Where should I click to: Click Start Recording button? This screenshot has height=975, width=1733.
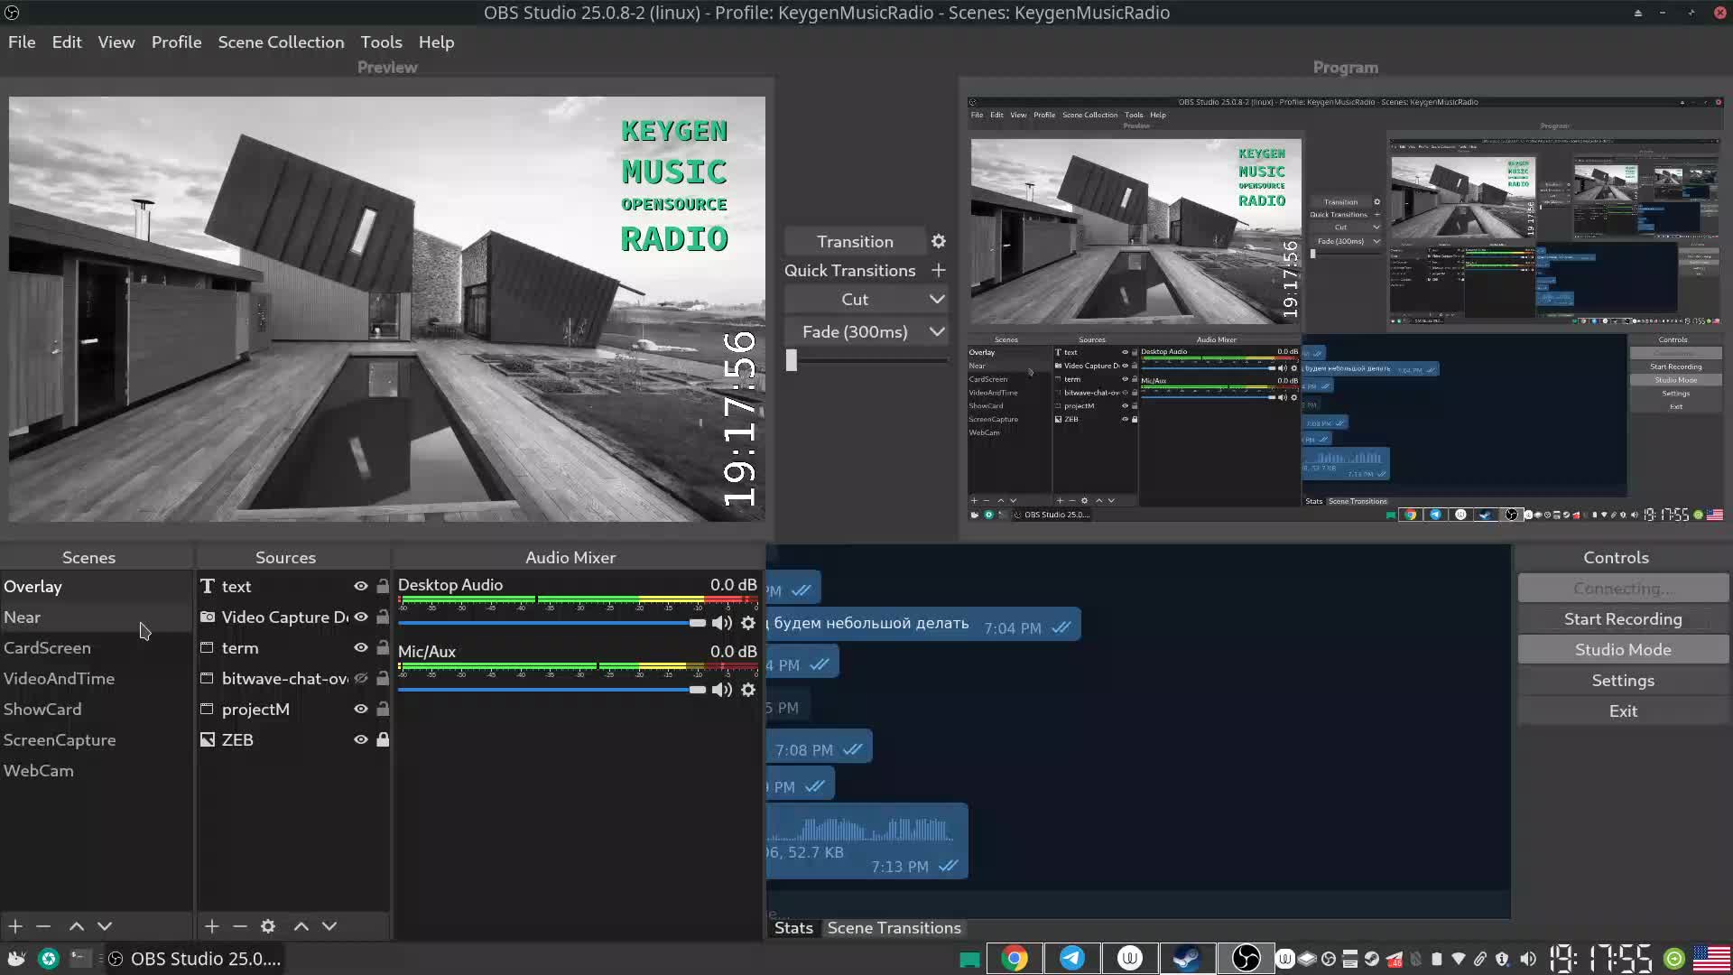pyautogui.click(x=1623, y=618)
